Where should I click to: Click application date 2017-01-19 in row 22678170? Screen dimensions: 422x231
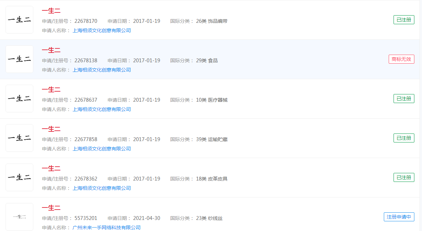coord(147,21)
